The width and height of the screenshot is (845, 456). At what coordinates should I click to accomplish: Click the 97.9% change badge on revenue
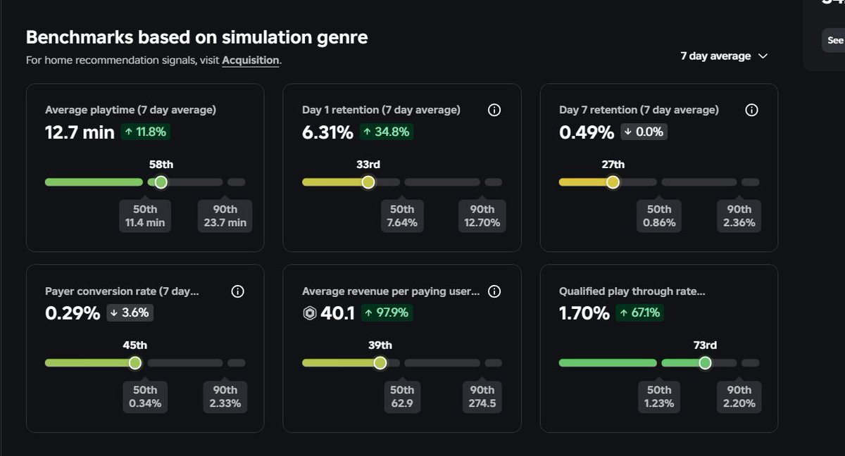[x=387, y=313]
